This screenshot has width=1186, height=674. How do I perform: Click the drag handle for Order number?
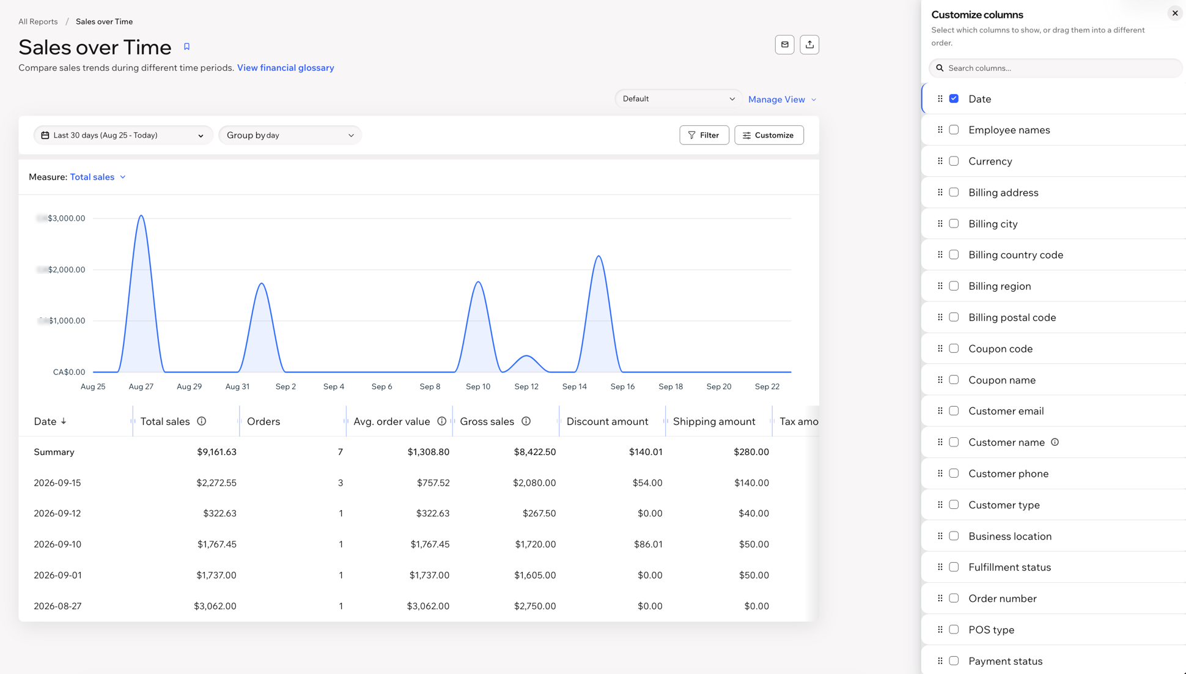[940, 598]
